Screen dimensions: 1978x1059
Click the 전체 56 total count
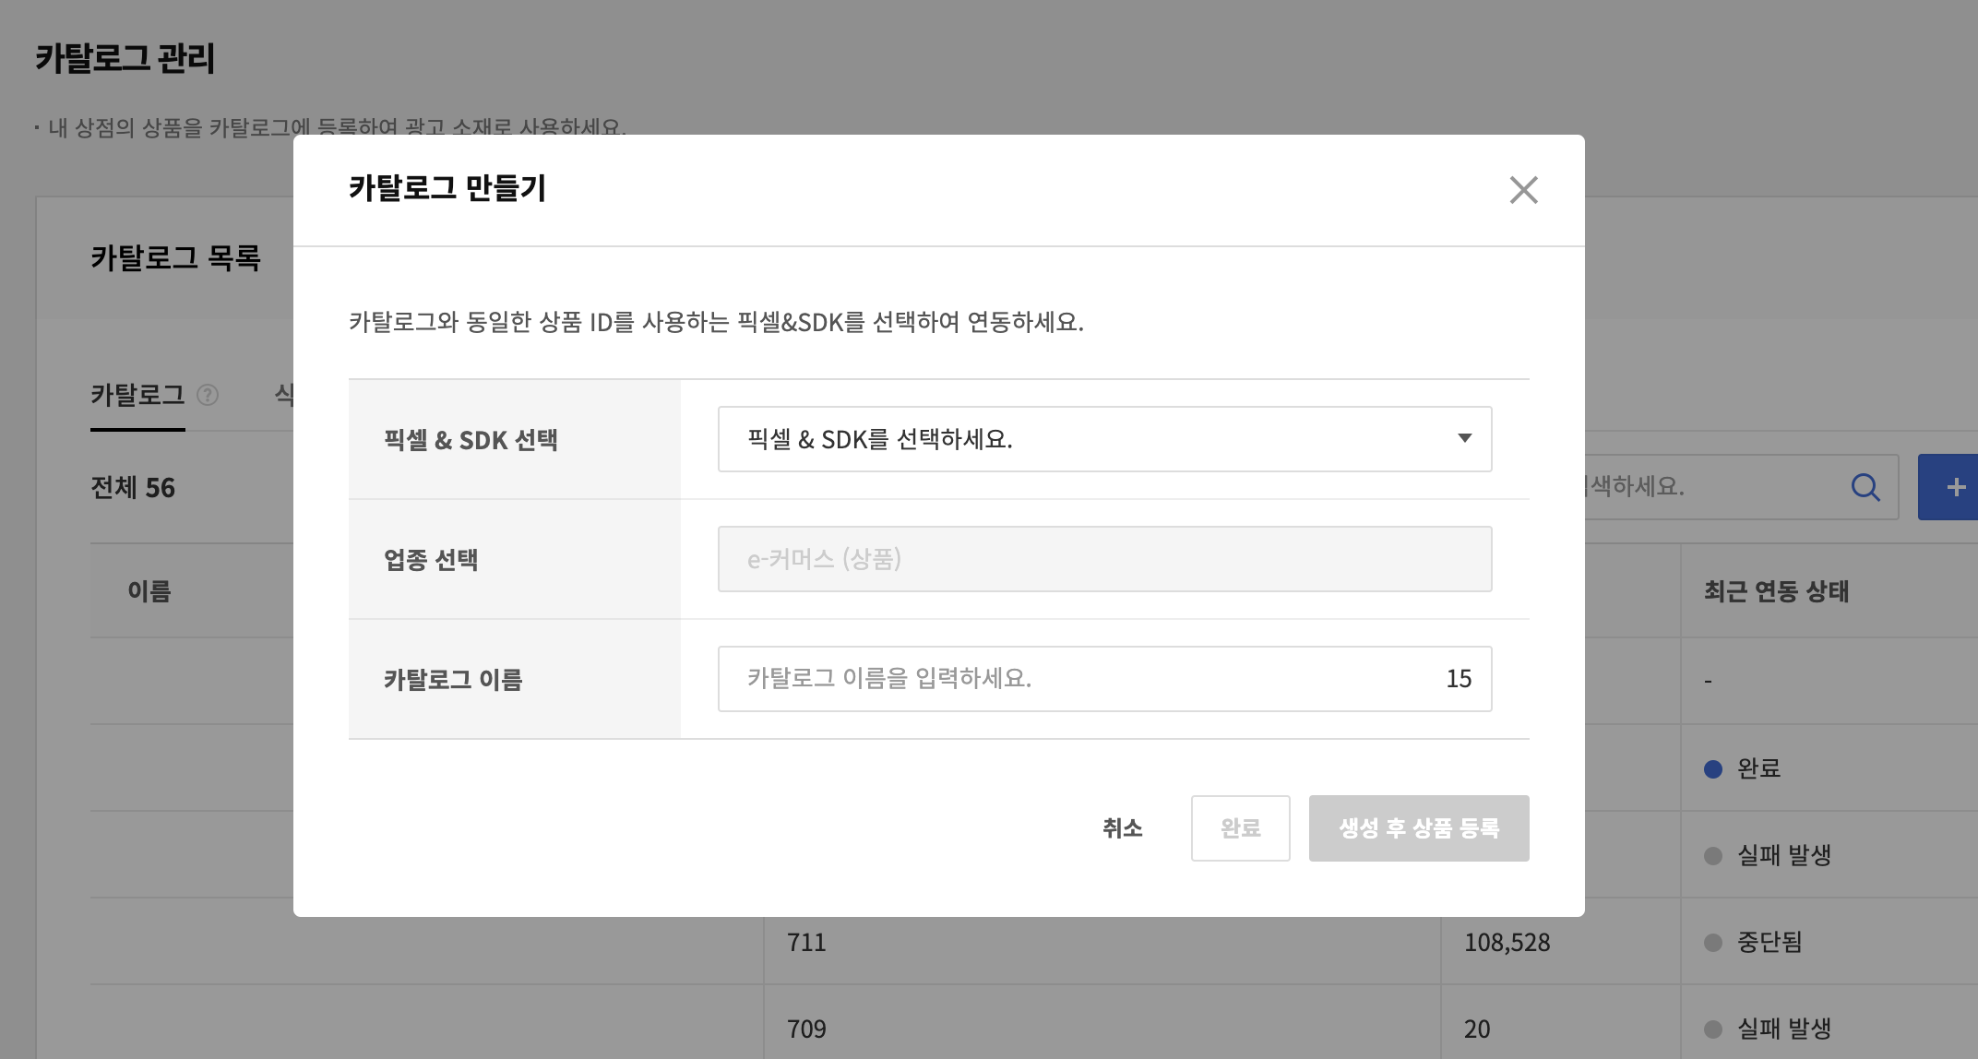pyautogui.click(x=133, y=488)
